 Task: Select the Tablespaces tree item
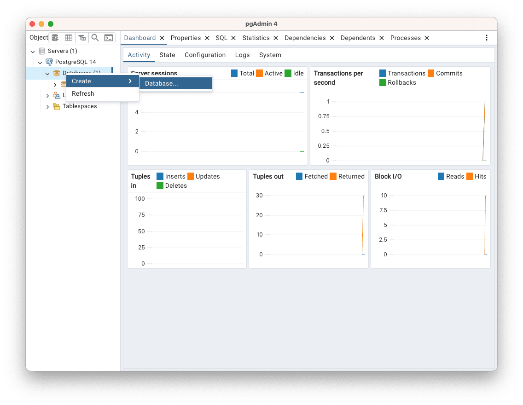pyautogui.click(x=80, y=106)
